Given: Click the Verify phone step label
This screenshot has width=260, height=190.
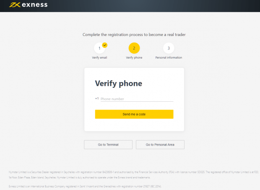Looking at the screenshot, I should 134,57.
